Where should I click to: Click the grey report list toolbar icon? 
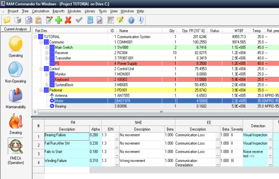click(x=110, y=20)
